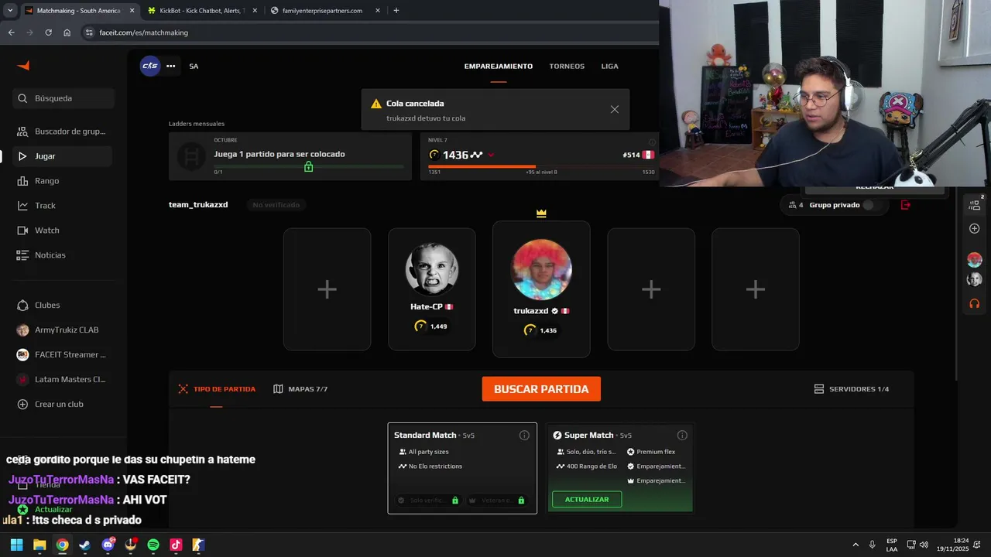Viewport: 991px width, 557px height.
Task: Open Noticias in the sidebar
Action: (63, 255)
